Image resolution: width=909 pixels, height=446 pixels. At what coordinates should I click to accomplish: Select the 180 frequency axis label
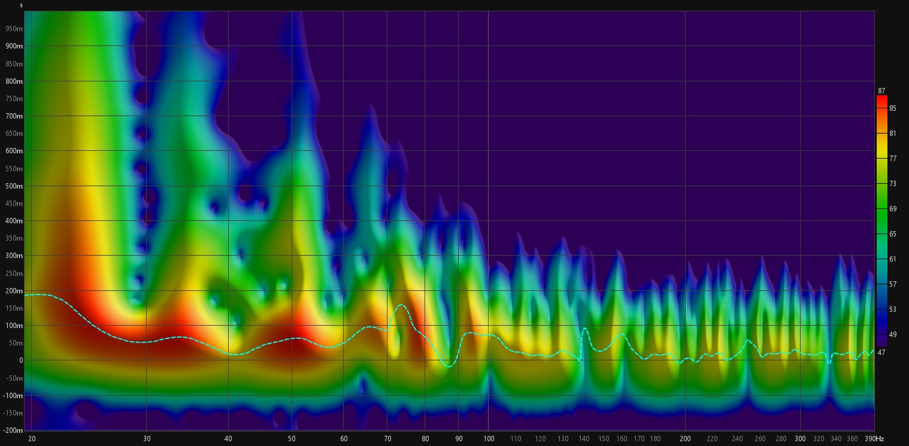coord(656,439)
